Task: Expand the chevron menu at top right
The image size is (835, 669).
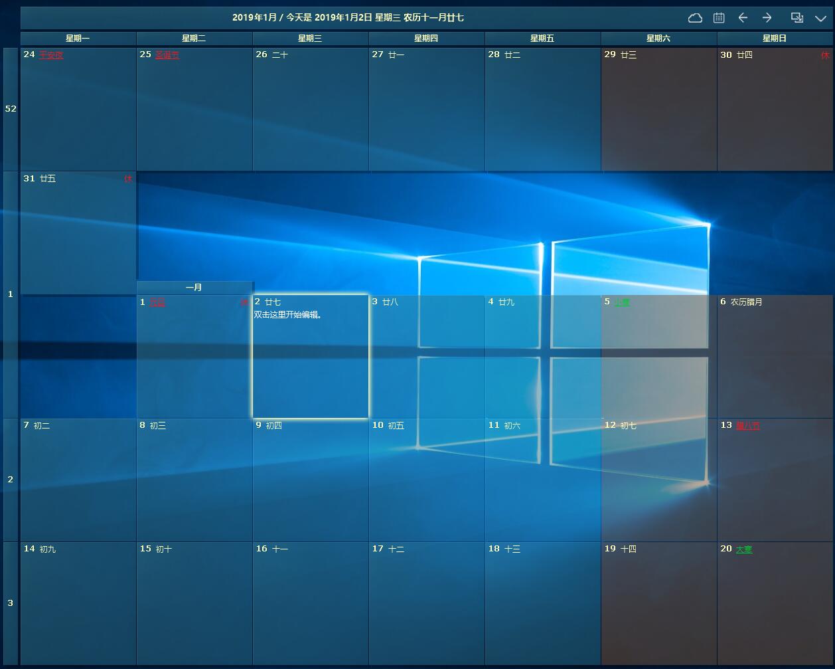Action: pyautogui.click(x=821, y=18)
